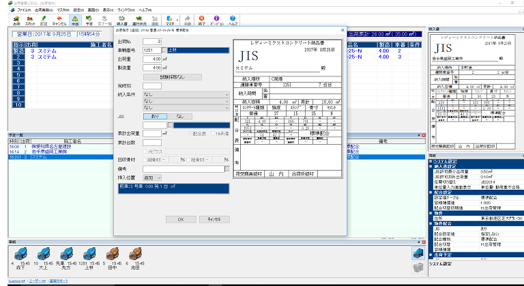Image resolution: width=524 pixels, height=286 pixels.
Task: Click the blue truck view icon at right of 車輌 panel
Action: click(418, 253)
